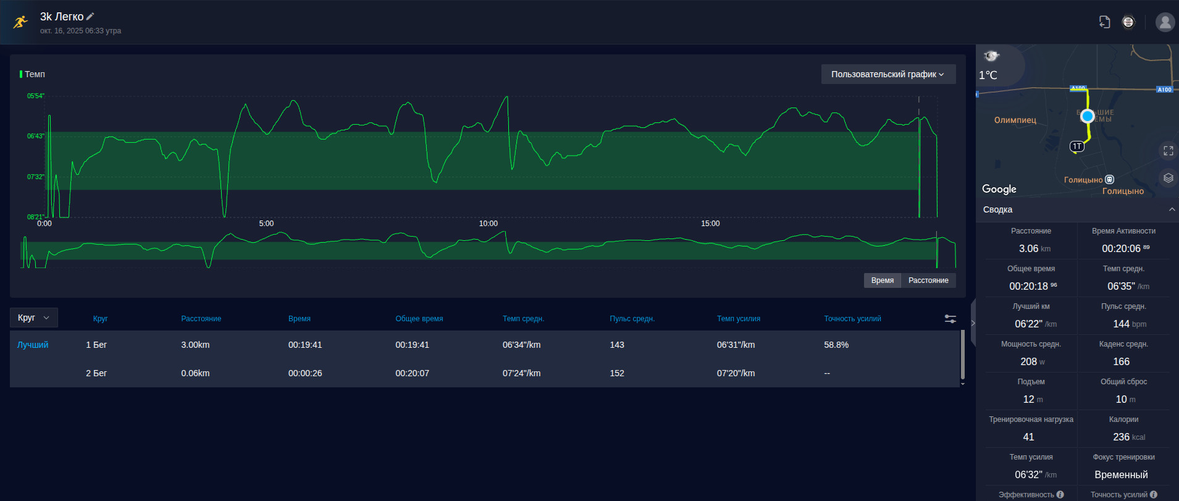Open the map layers selector
This screenshot has width=1179, height=501.
[x=1168, y=178]
